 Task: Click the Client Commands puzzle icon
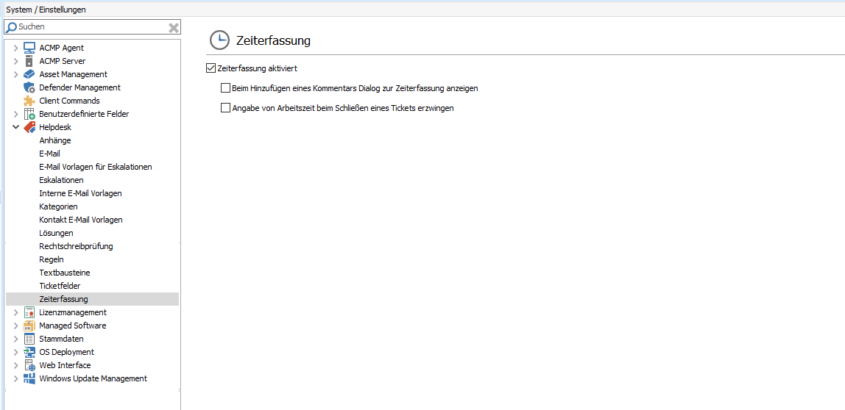pos(29,101)
